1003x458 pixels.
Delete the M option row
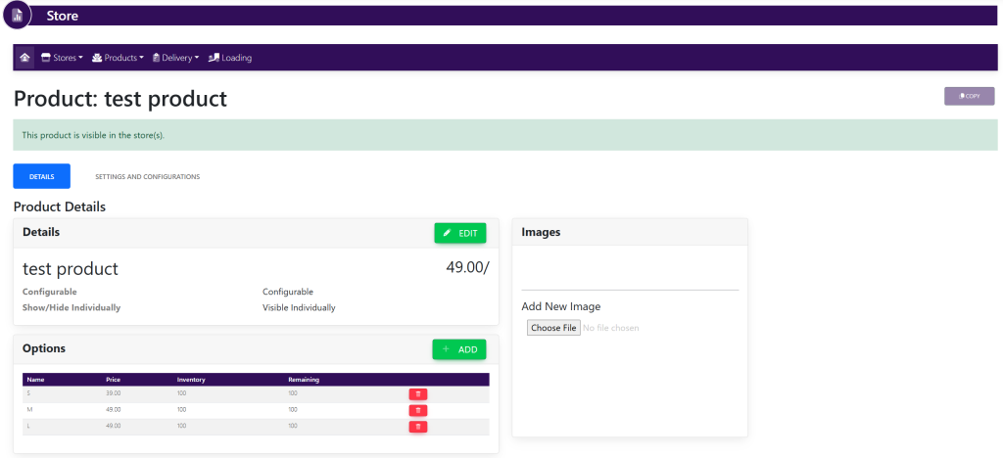coord(418,410)
